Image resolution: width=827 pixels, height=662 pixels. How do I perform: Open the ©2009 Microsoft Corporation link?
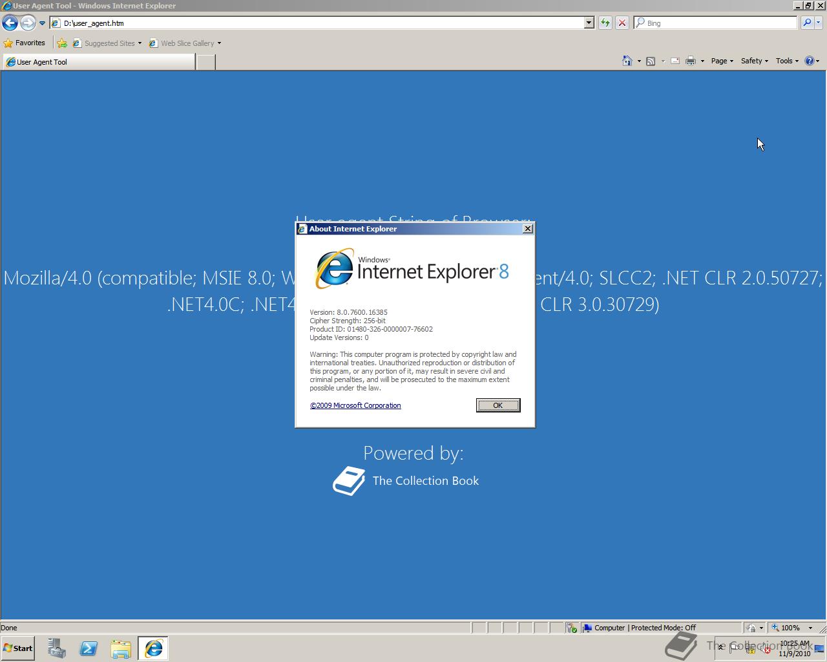(x=355, y=405)
